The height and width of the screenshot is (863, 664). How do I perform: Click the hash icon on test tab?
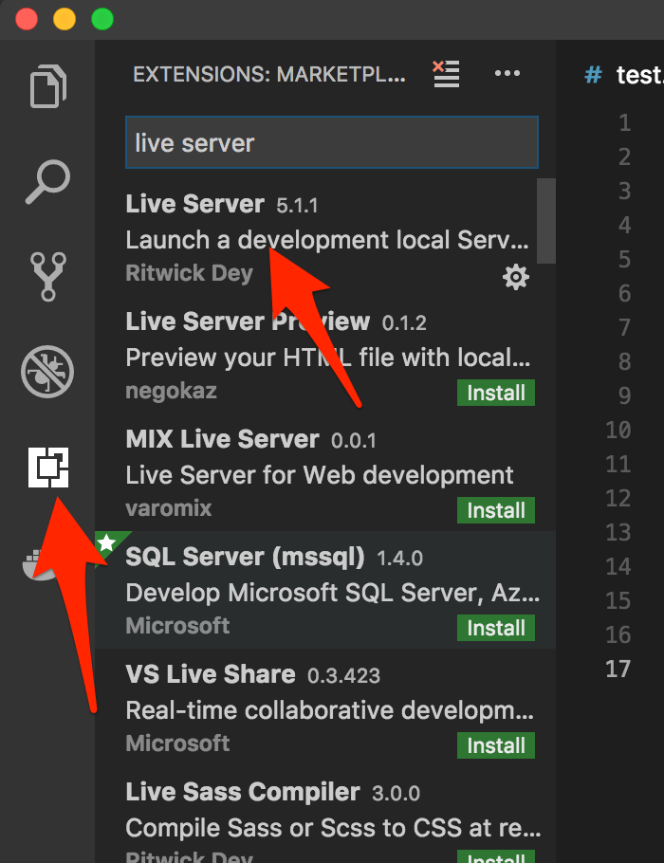click(593, 74)
